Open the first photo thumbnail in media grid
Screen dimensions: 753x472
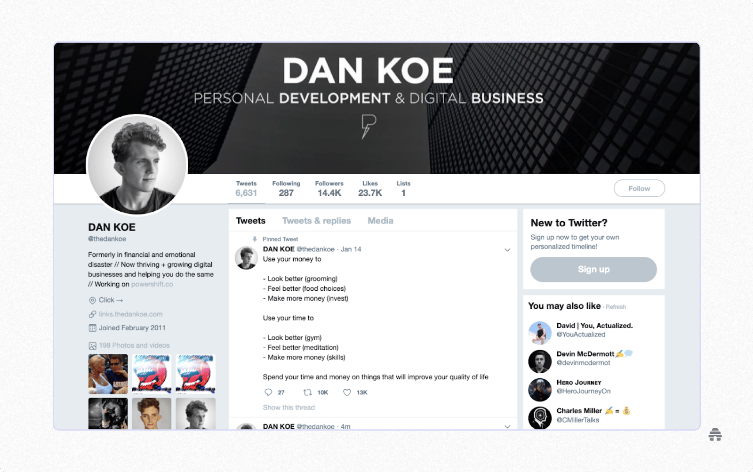coord(108,374)
